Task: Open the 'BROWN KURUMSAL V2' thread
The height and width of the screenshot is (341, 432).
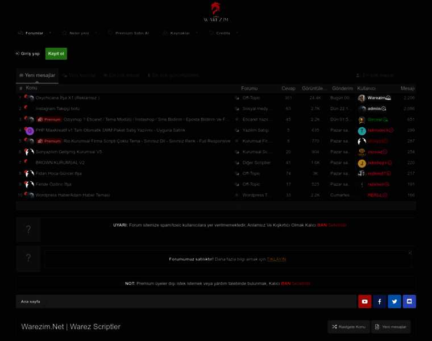Action: (60, 163)
